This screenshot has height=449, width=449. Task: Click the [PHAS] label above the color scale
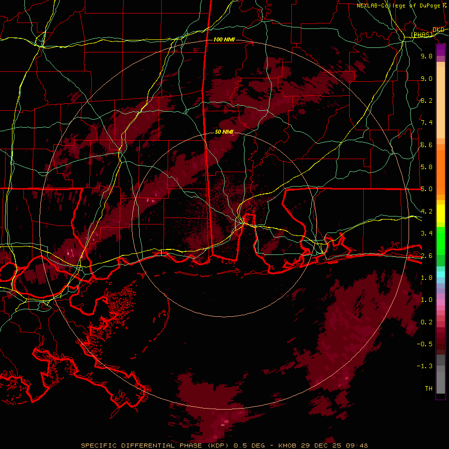(x=422, y=35)
